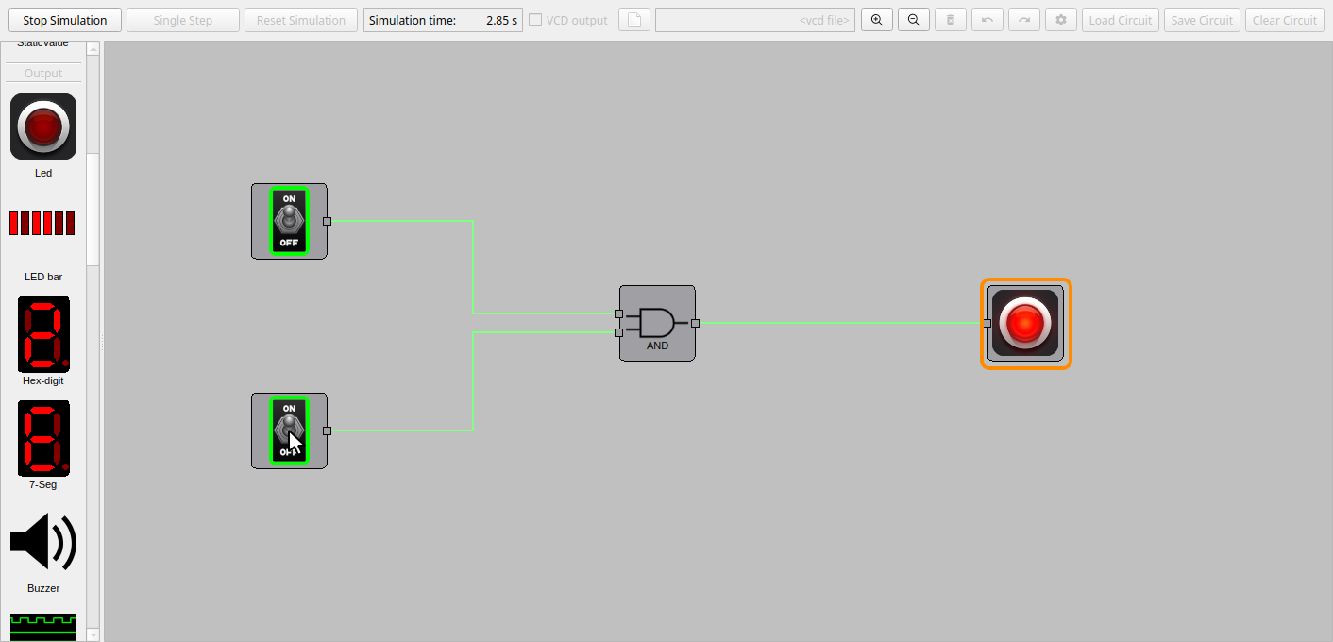The height and width of the screenshot is (642, 1333).
Task: Click the Single Step button
Action: coord(183,21)
